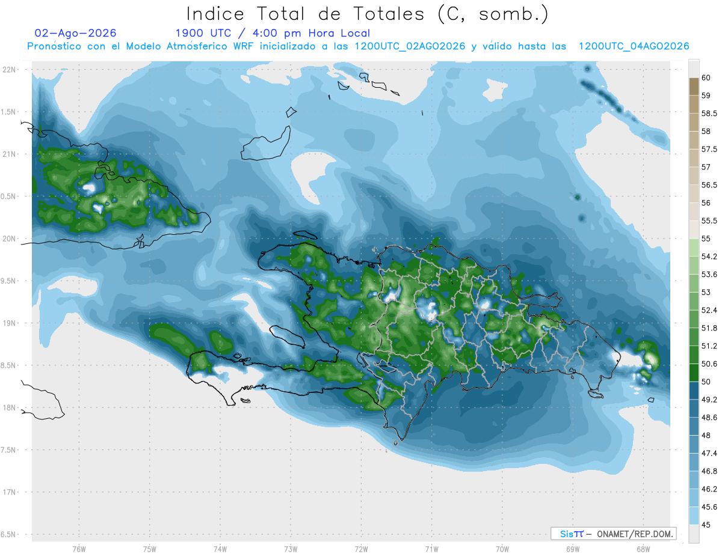The image size is (722, 557).
Task: Click the "20N" latitude label
Action: [10, 239]
